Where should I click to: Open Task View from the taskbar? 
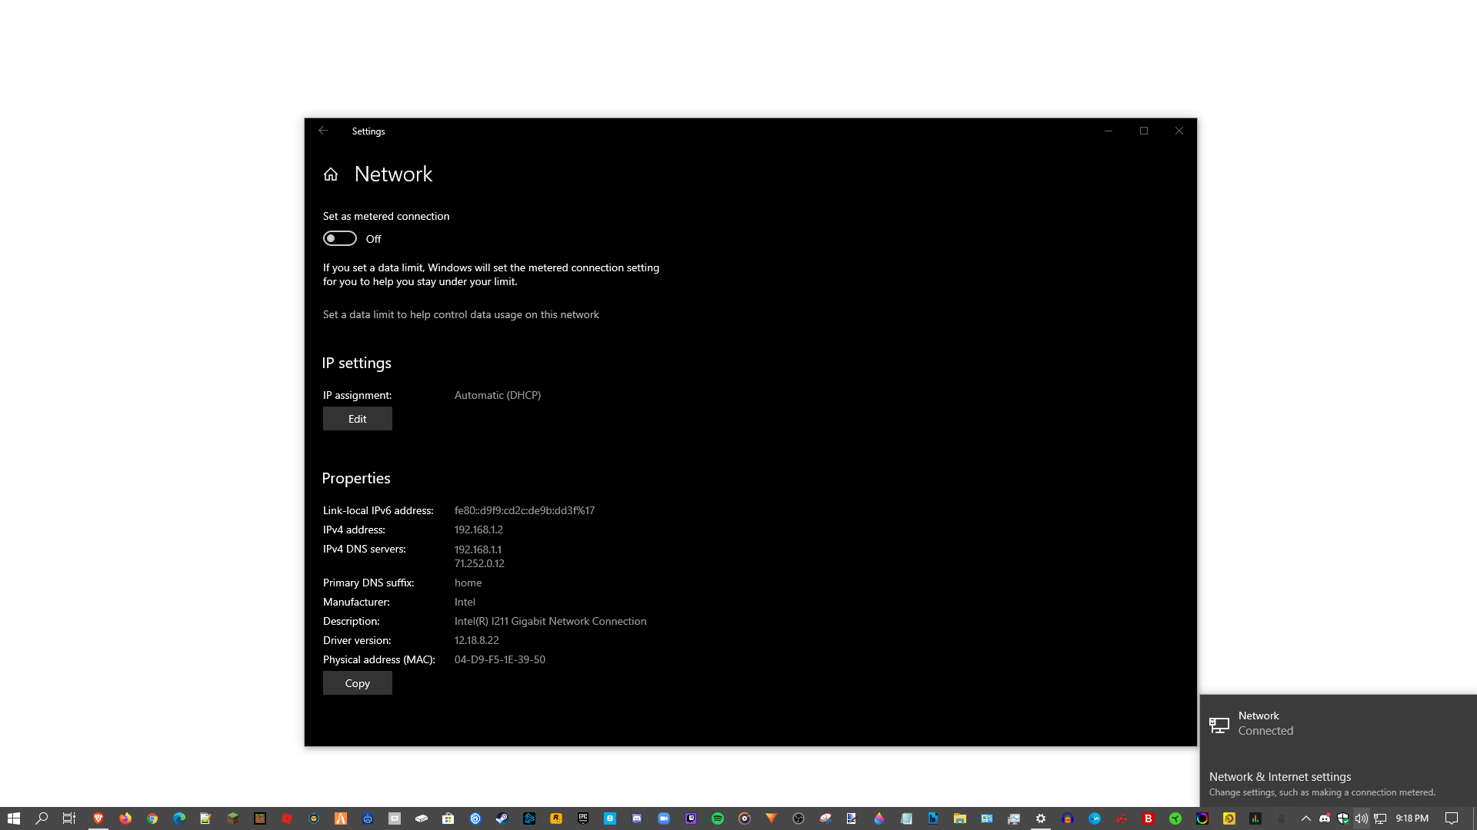(x=69, y=818)
